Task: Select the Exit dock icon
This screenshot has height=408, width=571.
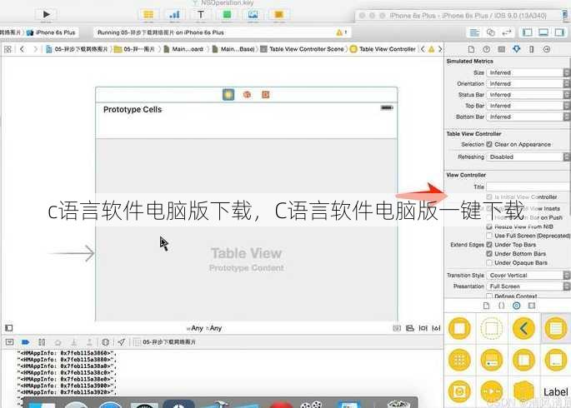Action: (x=265, y=95)
